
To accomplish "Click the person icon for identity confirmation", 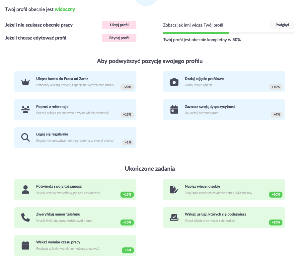I will pos(26,190).
